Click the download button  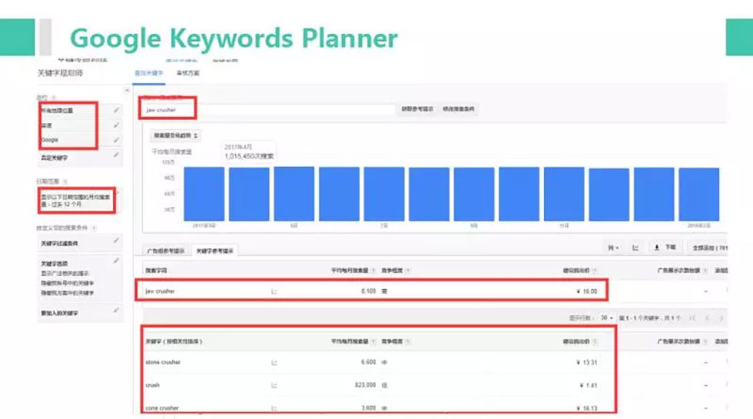pos(665,248)
